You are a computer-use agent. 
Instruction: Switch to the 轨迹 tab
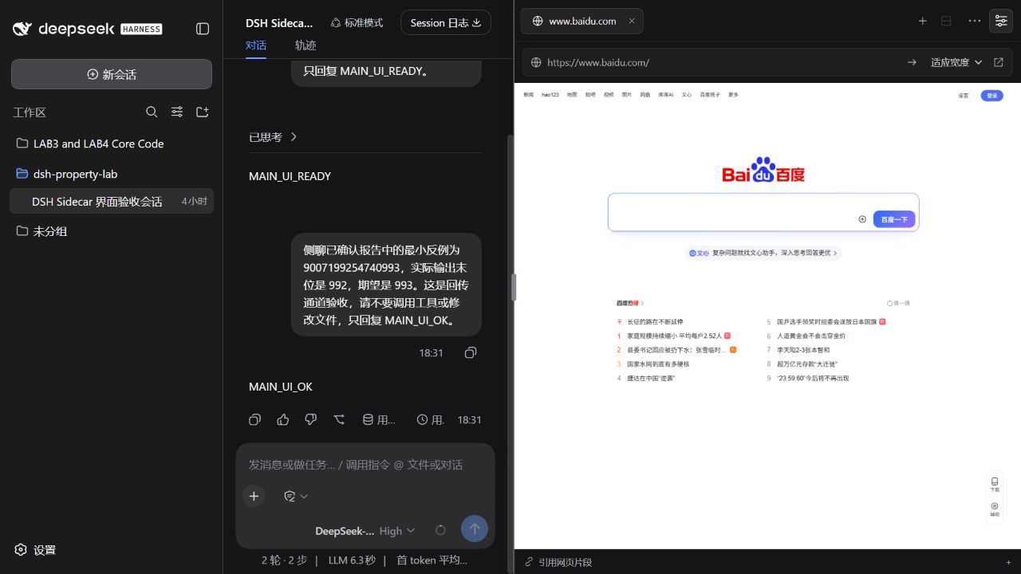(x=306, y=45)
